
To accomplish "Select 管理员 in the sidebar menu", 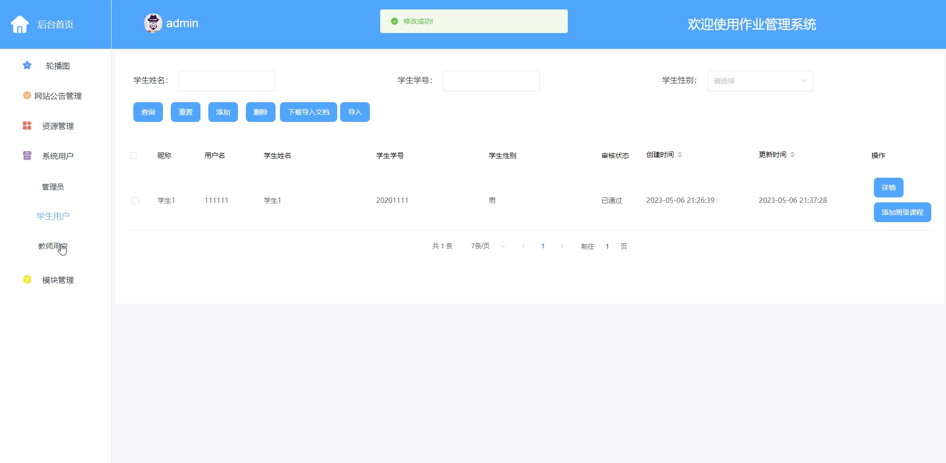I will 53,187.
